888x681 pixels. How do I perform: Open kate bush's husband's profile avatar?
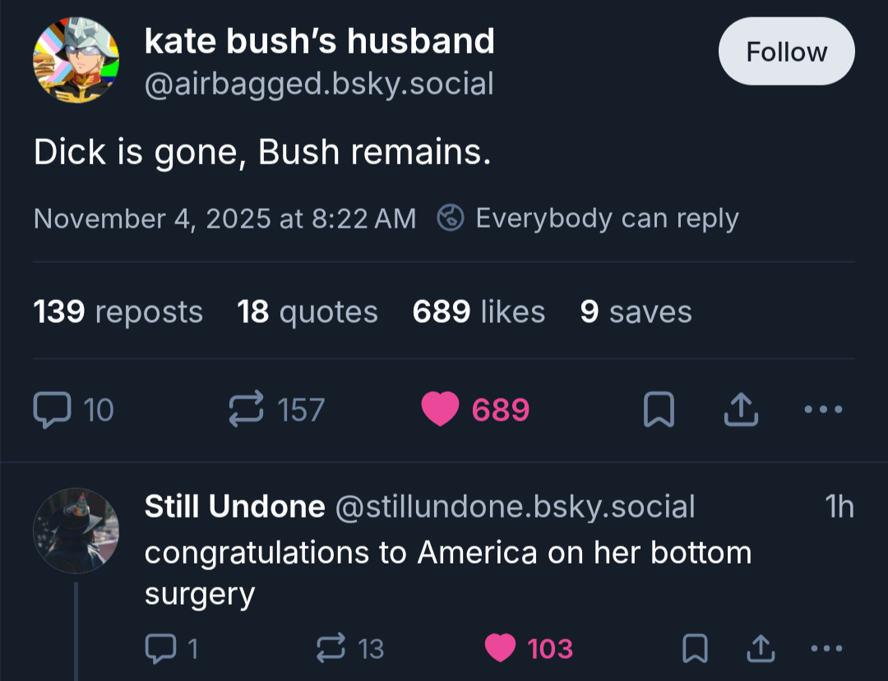point(75,60)
